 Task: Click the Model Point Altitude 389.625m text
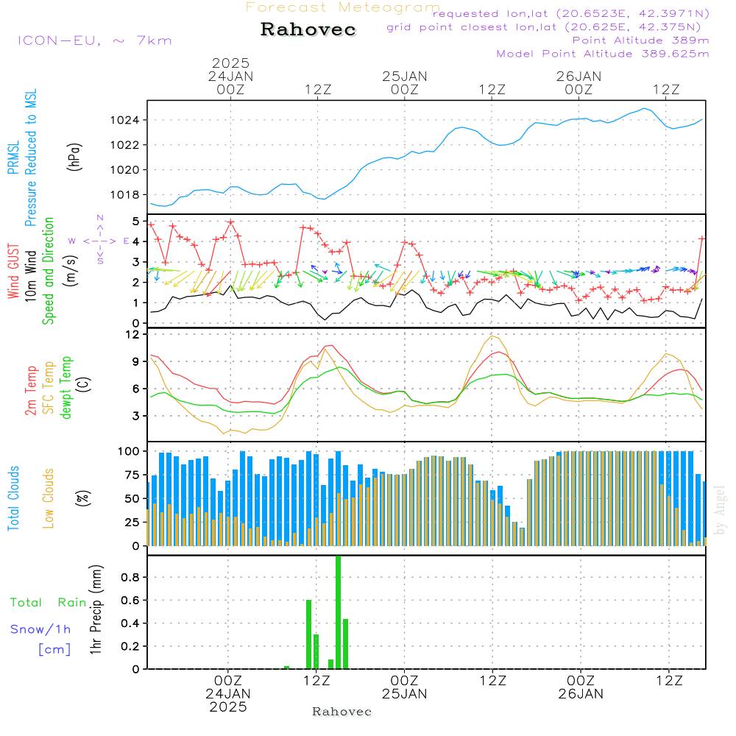[x=602, y=54]
